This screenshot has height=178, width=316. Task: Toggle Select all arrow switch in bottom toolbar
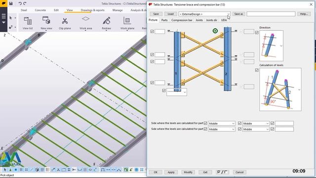(5, 170)
